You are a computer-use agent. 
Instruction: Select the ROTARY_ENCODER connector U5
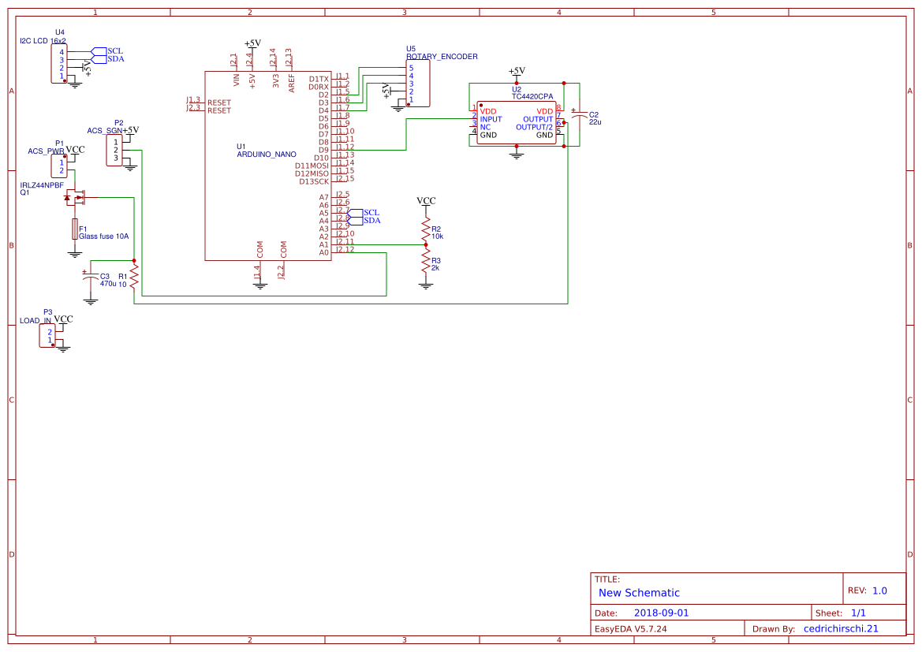click(417, 84)
